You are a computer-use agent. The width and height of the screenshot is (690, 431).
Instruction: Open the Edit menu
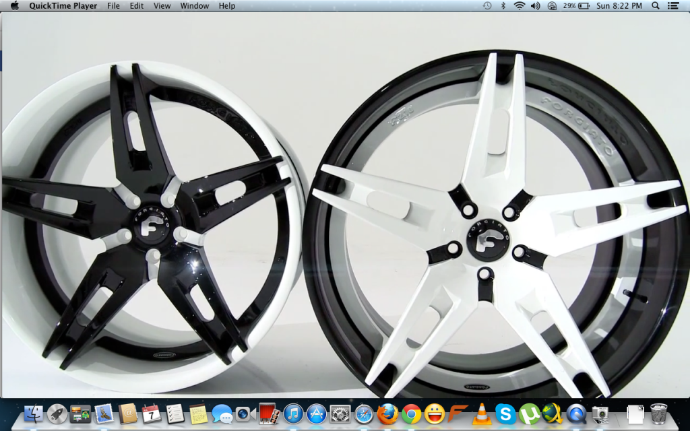(136, 5)
